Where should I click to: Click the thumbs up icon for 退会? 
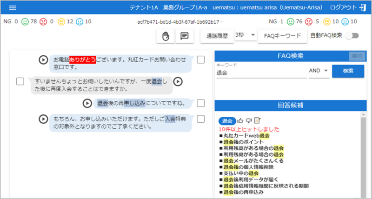pyautogui.click(x=240, y=121)
